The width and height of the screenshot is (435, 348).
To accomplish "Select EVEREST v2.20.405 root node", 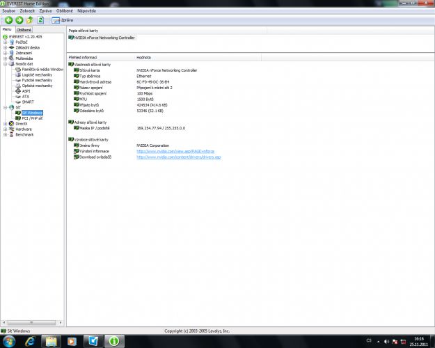I will tap(25, 37).
